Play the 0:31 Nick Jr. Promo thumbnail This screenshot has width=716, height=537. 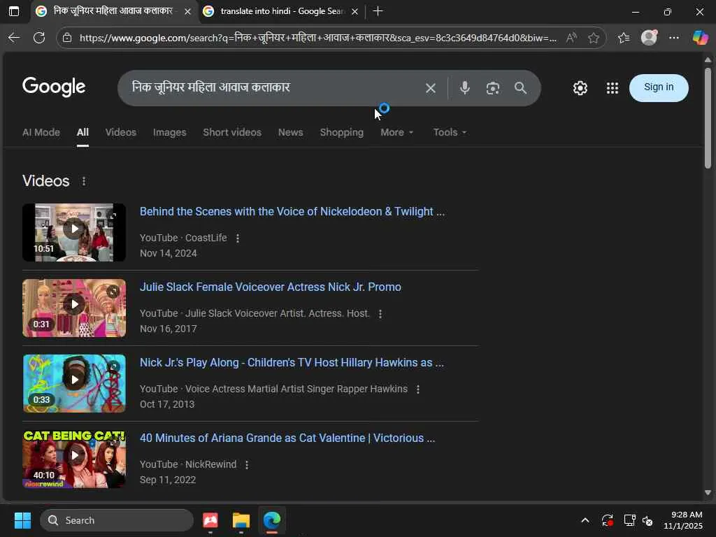[x=74, y=308]
